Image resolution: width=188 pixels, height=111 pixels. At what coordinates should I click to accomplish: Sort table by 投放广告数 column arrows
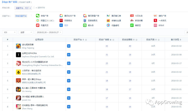click(111, 40)
